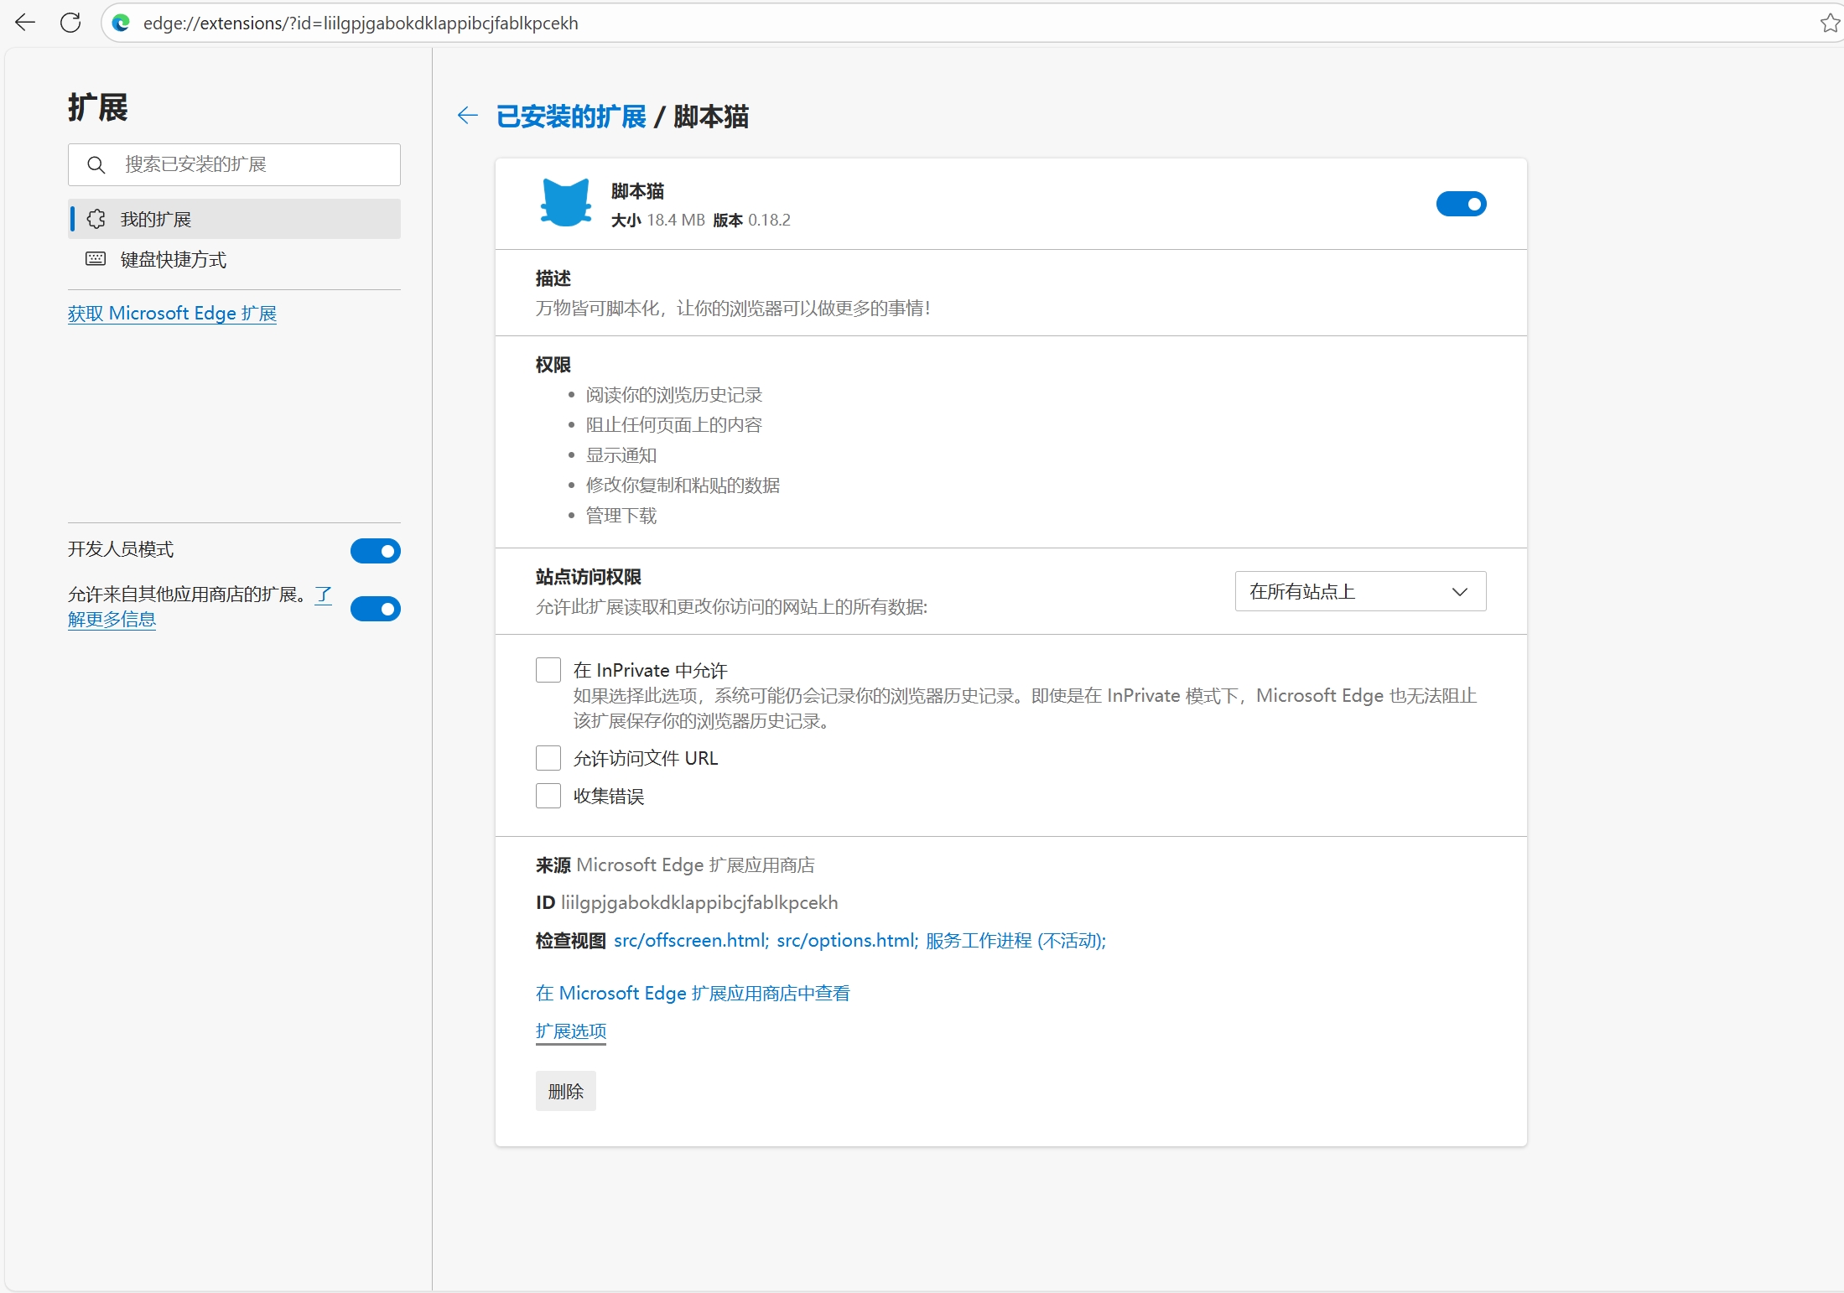Click the 万物皆可脚本化 description text
Screen dimensions: 1844x1293
point(733,309)
